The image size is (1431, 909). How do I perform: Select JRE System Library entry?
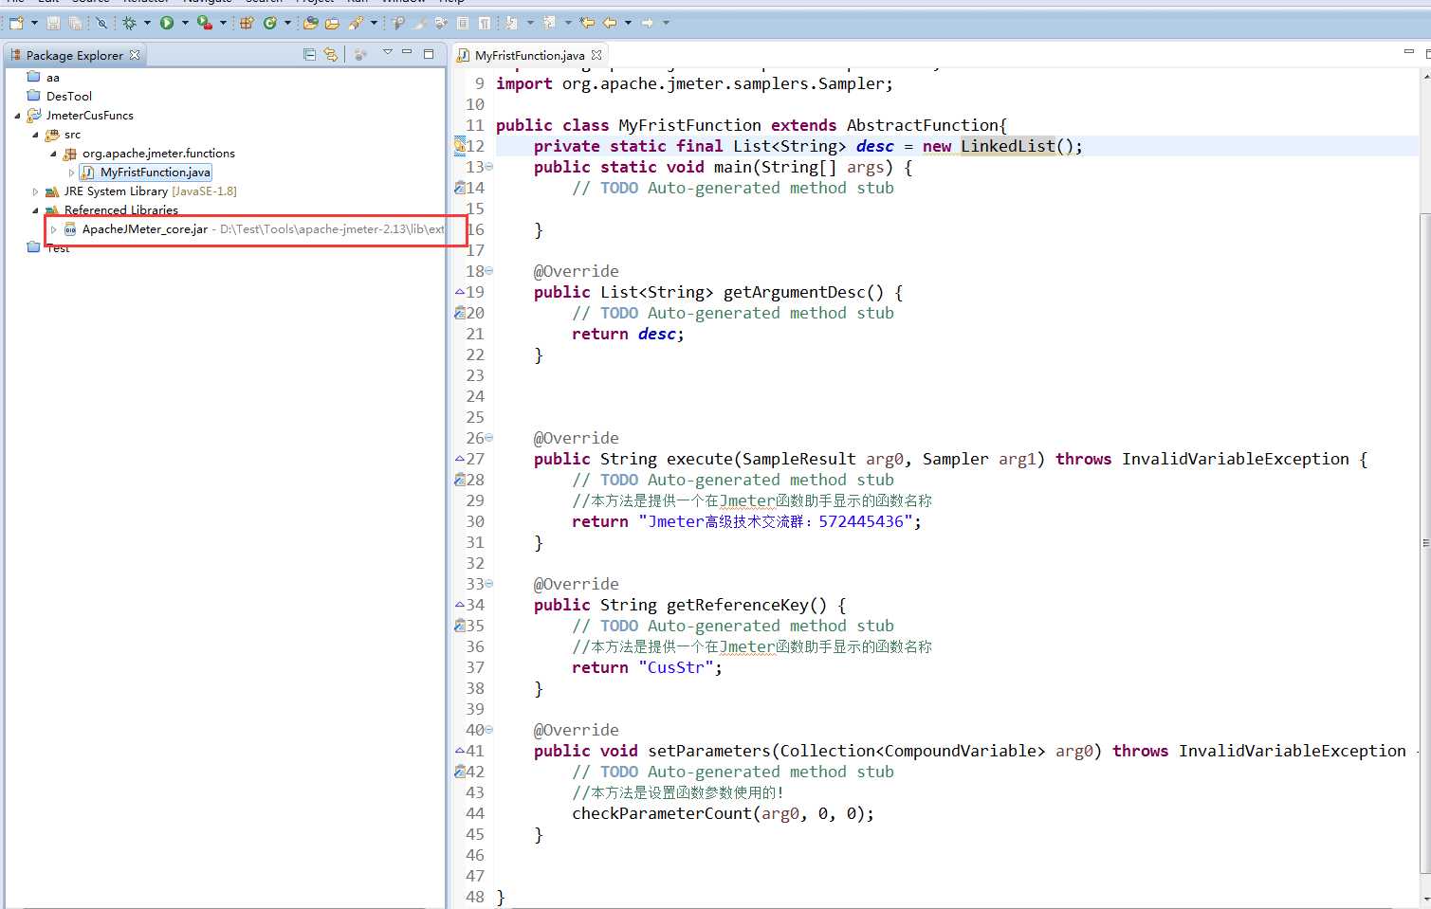coord(150,191)
